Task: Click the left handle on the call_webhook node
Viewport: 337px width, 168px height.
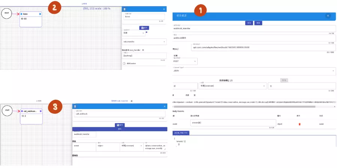Action: pyautogui.click(x=21, y=111)
